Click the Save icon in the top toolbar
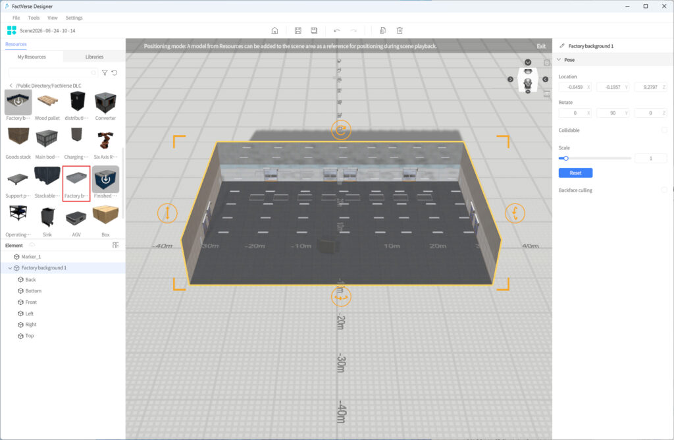Screen dimensions: 674x440 pos(298,30)
